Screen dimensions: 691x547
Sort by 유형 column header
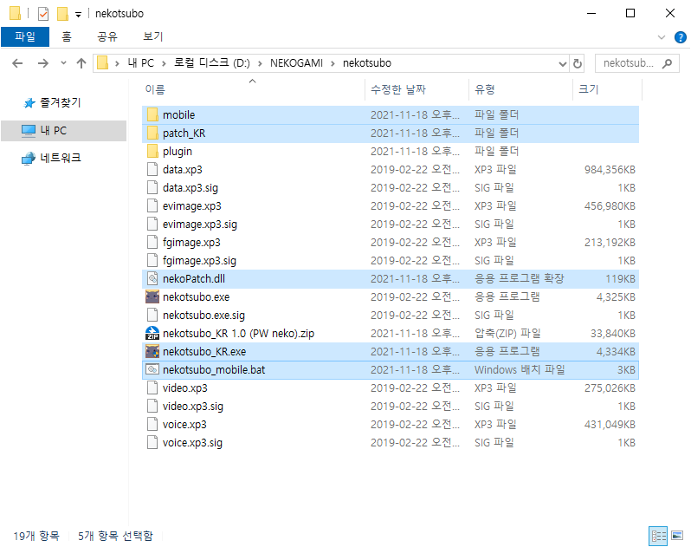pos(521,89)
